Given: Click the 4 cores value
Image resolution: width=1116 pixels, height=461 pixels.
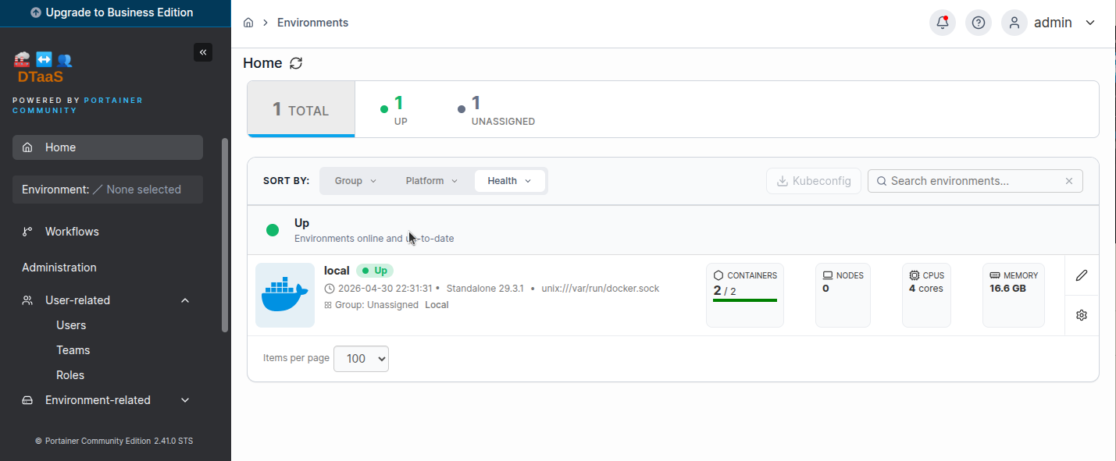Looking at the screenshot, I should [926, 289].
